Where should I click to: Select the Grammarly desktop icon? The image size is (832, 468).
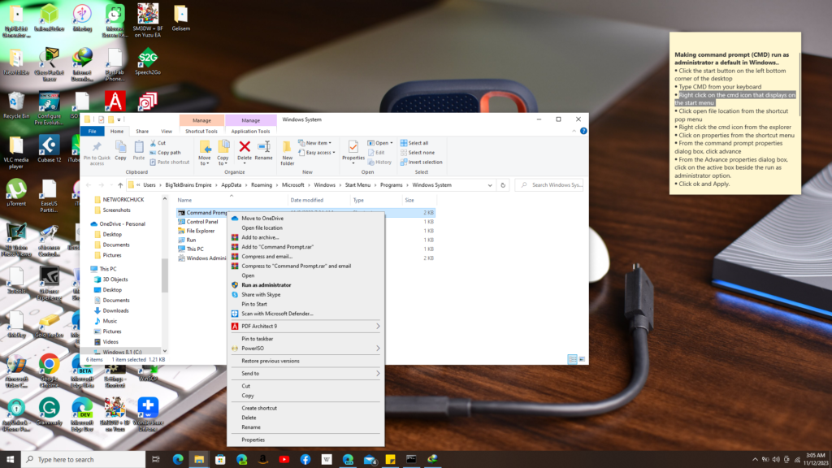(49, 412)
